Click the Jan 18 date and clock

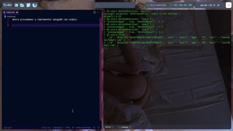(208, 5)
